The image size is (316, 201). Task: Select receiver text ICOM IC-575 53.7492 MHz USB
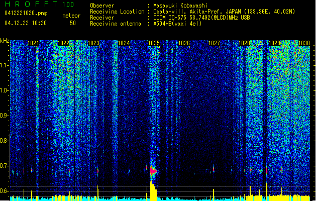tap(201, 18)
